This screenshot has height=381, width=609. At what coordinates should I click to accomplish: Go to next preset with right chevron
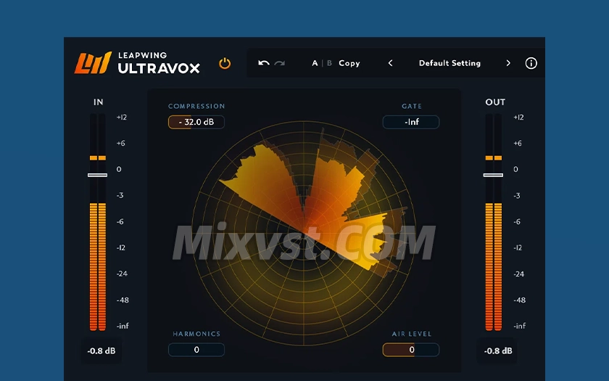tap(508, 63)
